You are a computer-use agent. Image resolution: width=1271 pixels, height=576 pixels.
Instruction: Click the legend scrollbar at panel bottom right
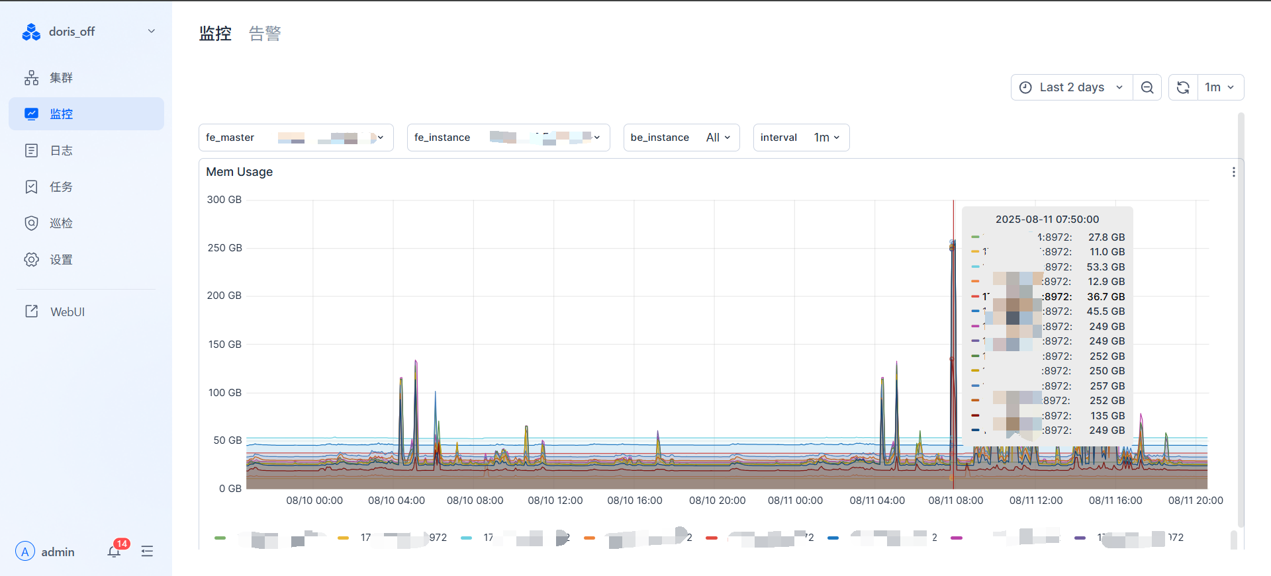[1233, 539]
